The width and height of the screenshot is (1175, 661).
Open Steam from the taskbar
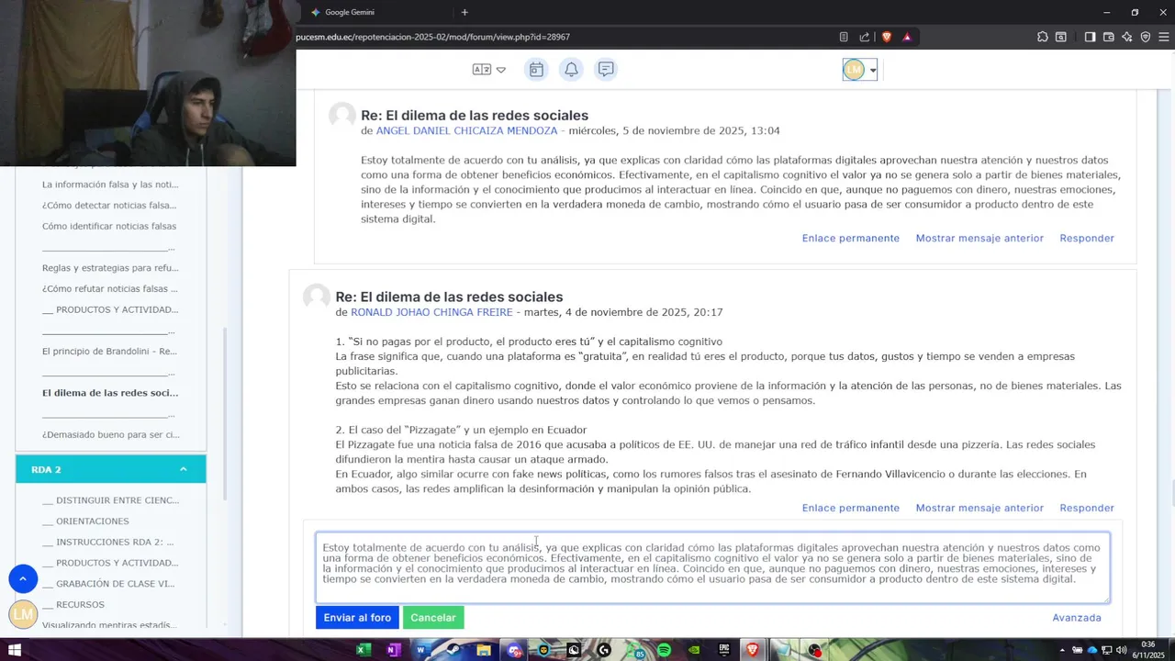[453, 650]
